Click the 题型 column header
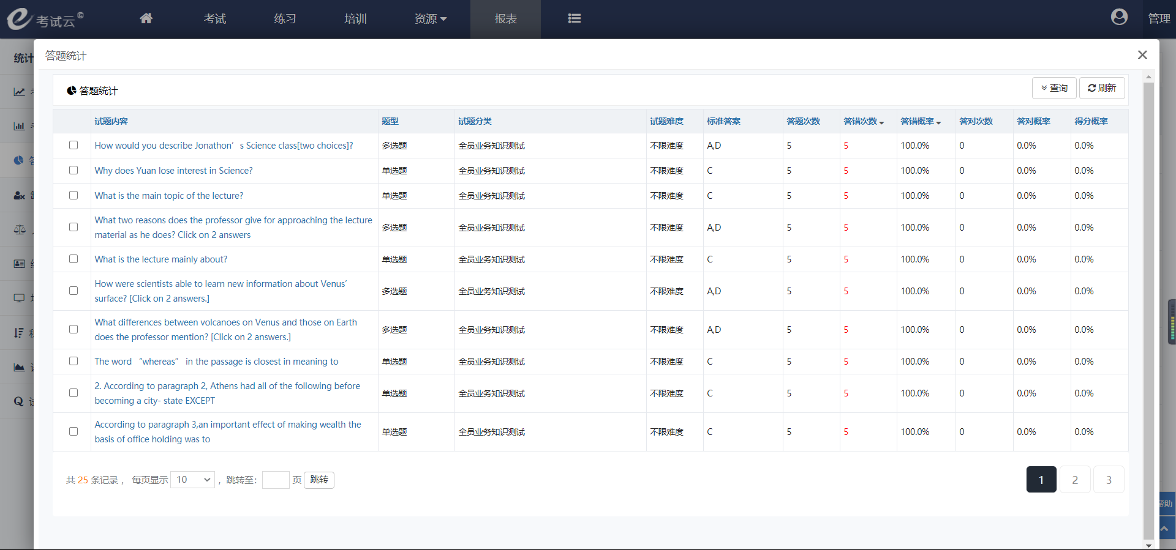The image size is (1176, 550). pyautogui.click(x=390, y=121)
